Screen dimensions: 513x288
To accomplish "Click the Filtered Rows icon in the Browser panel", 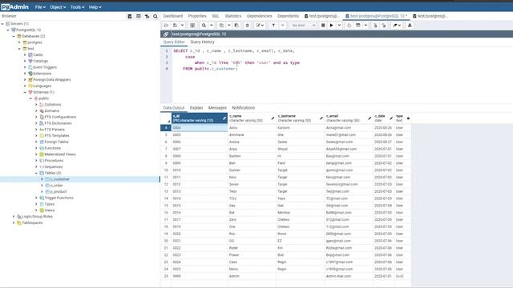I will coord(147,16).
